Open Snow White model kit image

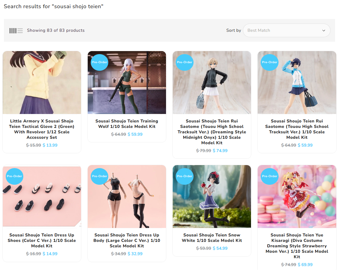coord(212,197)
